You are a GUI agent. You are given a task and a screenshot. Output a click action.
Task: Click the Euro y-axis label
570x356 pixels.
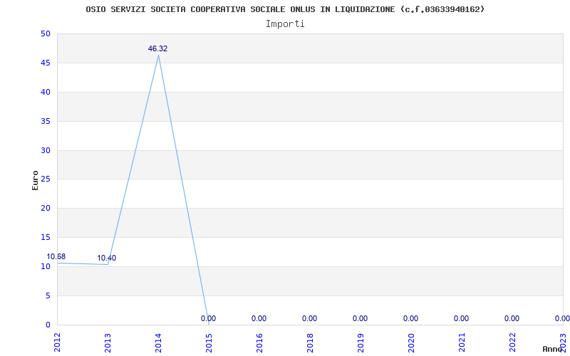tap(35, 180)
